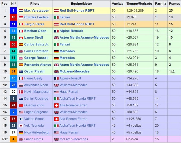This screenshot has height=143, width=181.
Task: Click the USA flag beside Logan Sargeant
Action: tap(21, 112)
